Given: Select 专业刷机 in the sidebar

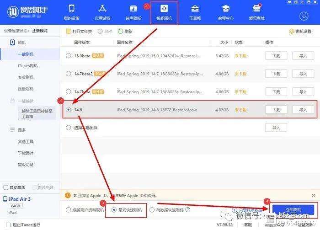Looking at the screenshot, I should [26, 77].
